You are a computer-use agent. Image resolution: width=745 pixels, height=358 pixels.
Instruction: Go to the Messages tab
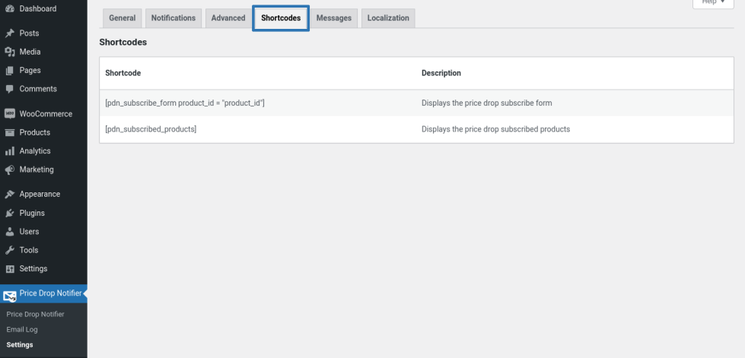click(333, 18)
